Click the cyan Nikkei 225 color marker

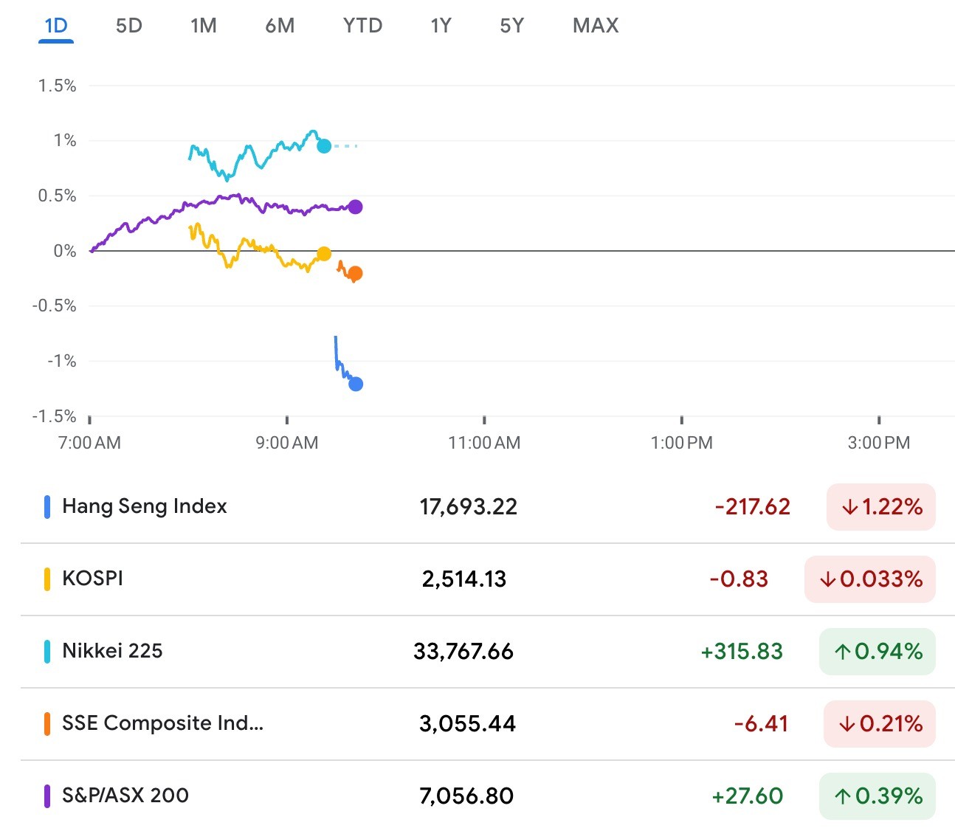[x=47, y=652]
